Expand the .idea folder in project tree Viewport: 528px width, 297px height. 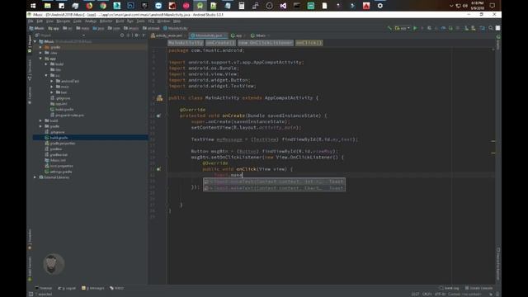click(x=40, y=53)
